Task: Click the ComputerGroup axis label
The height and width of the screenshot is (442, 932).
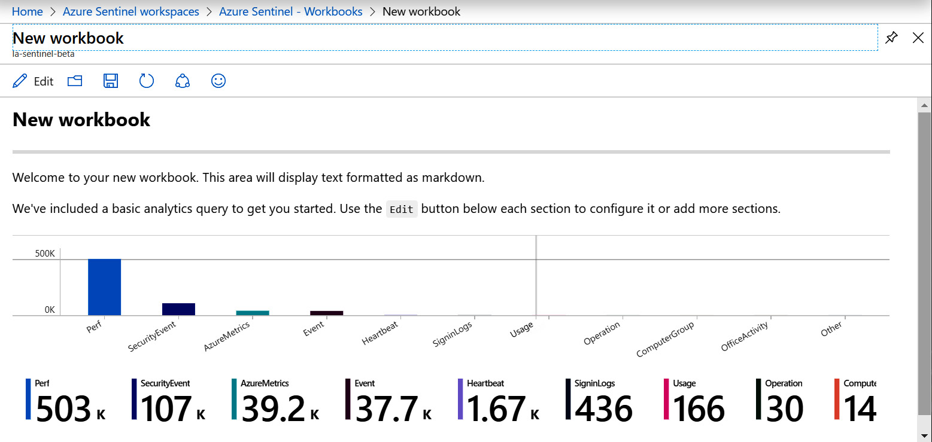Action: click(x=665, y=339)
